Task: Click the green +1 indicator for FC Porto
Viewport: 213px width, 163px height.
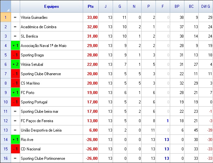Action: tap(15, 92)
